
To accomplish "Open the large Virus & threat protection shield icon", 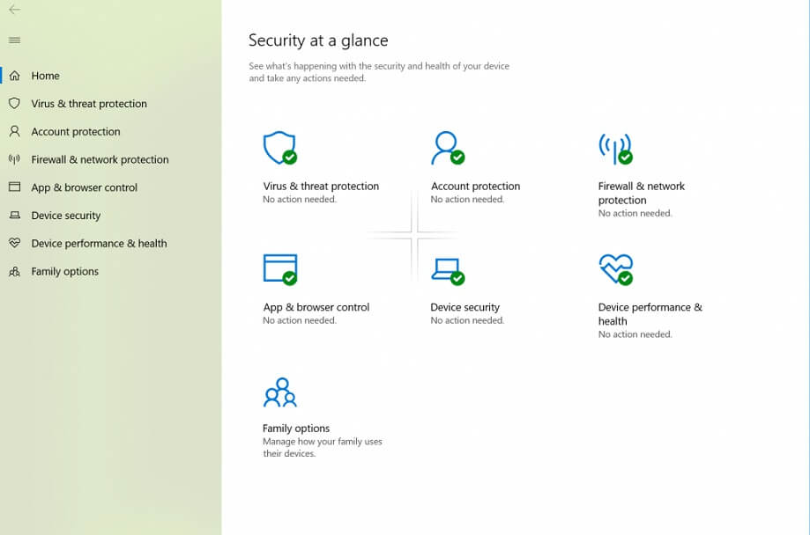I will tap(280, 148).
